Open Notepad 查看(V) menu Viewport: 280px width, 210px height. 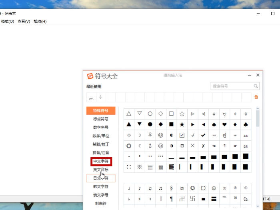24,22
